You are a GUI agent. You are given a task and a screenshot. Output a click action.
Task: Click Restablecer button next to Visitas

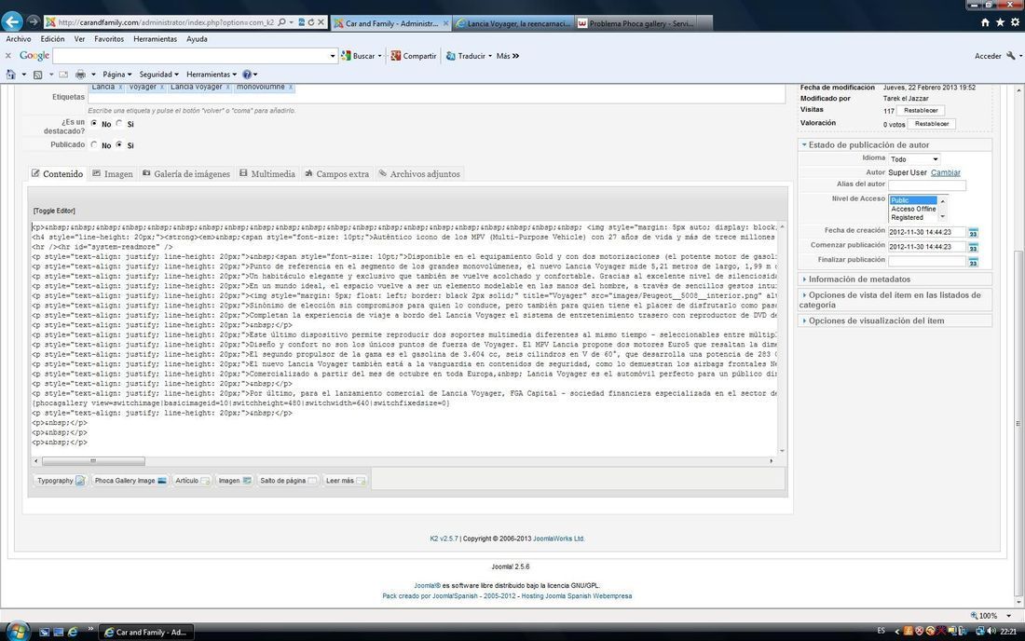(921, 111)
